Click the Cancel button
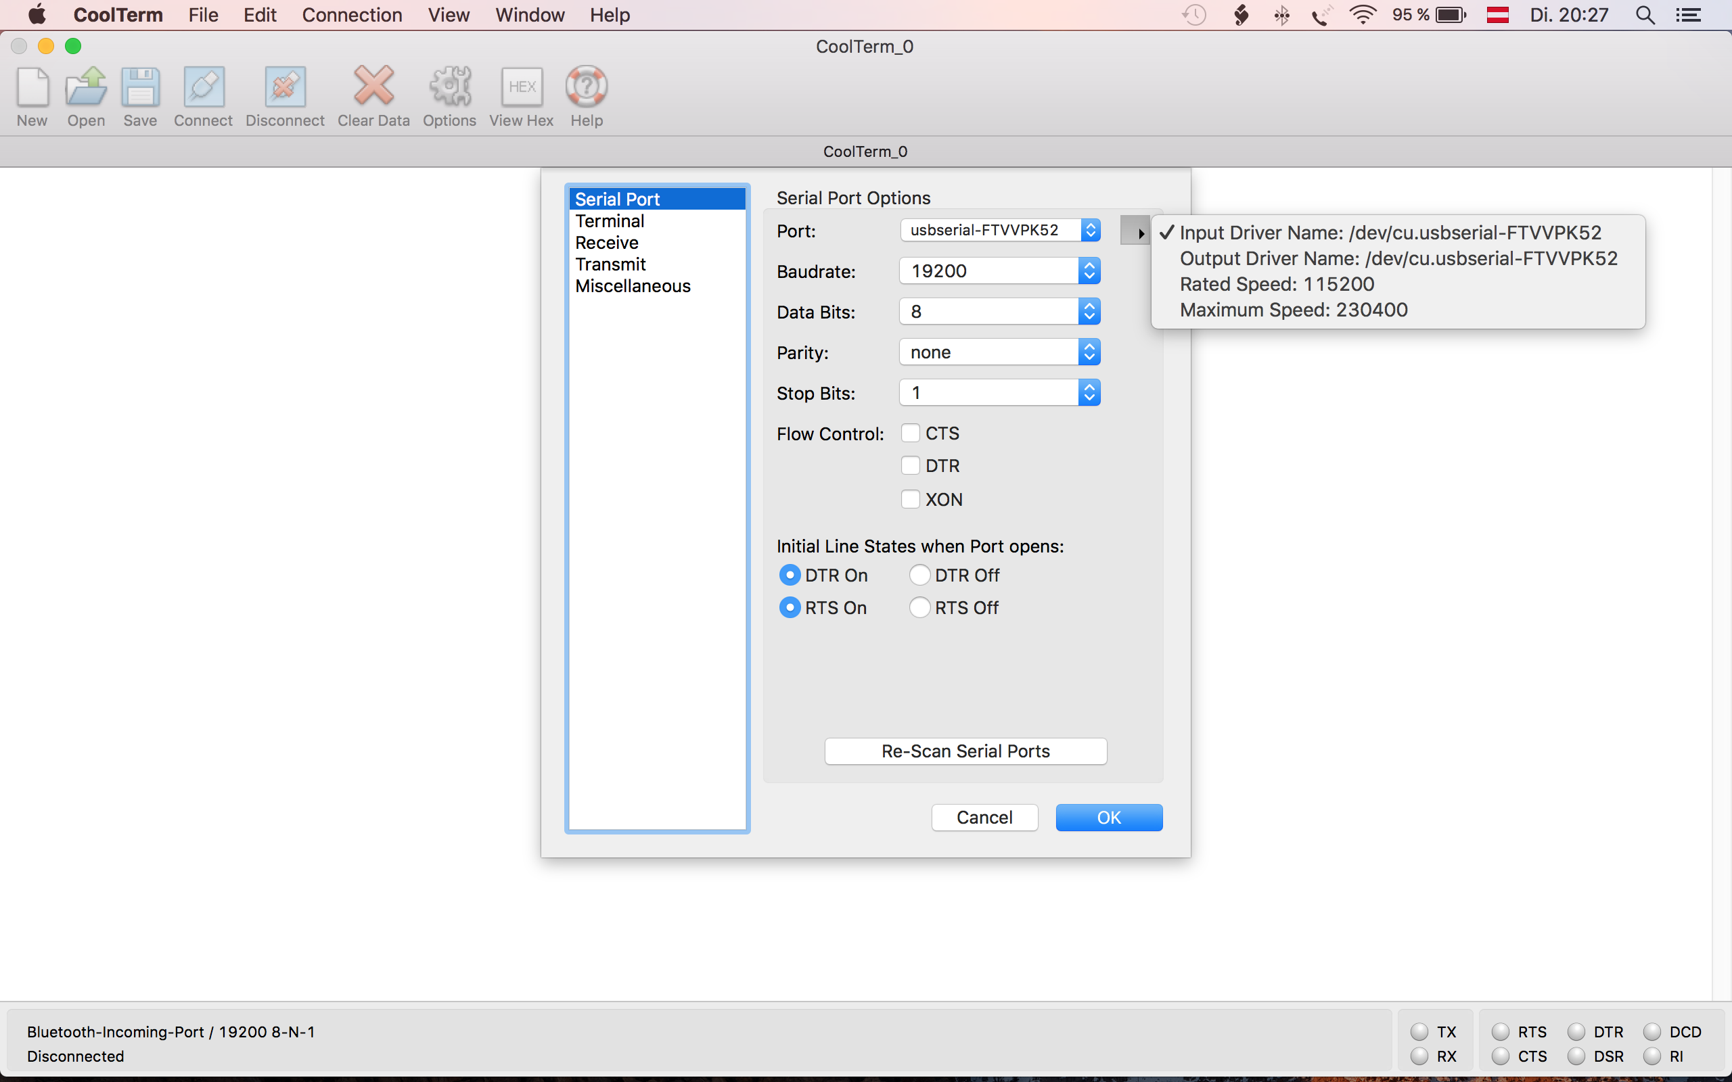The image size is (1732, 1082). click(984, 817)
